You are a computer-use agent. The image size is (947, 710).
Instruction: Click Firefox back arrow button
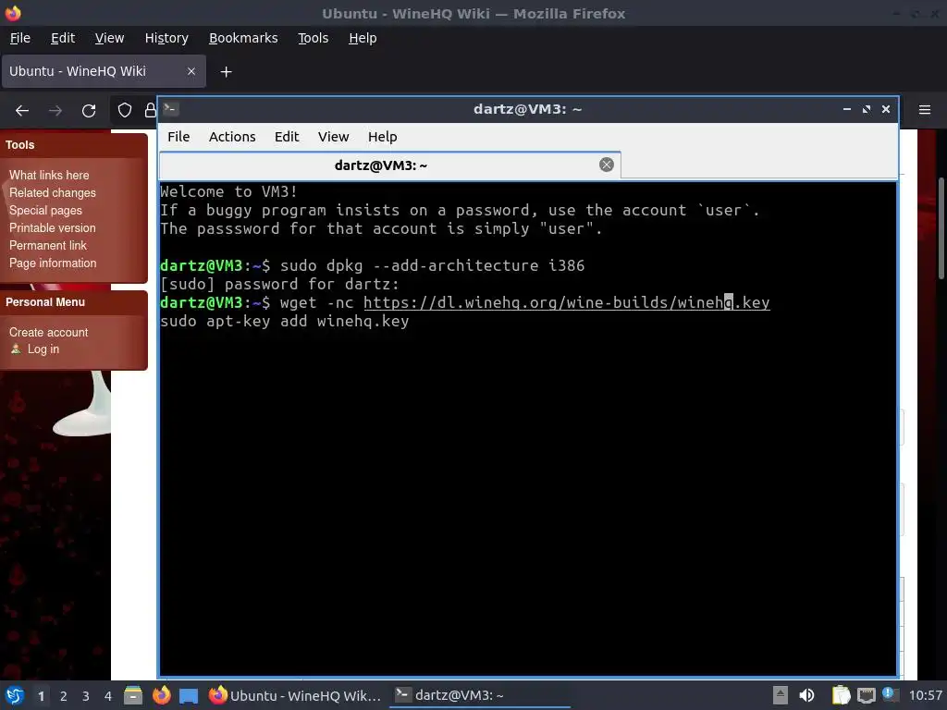22,111
